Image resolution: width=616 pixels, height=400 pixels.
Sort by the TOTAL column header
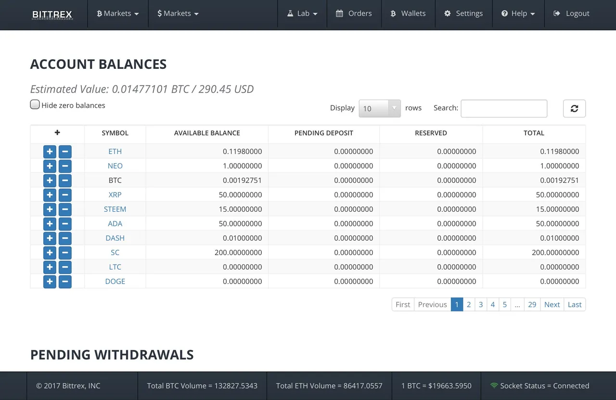[534, 133]
